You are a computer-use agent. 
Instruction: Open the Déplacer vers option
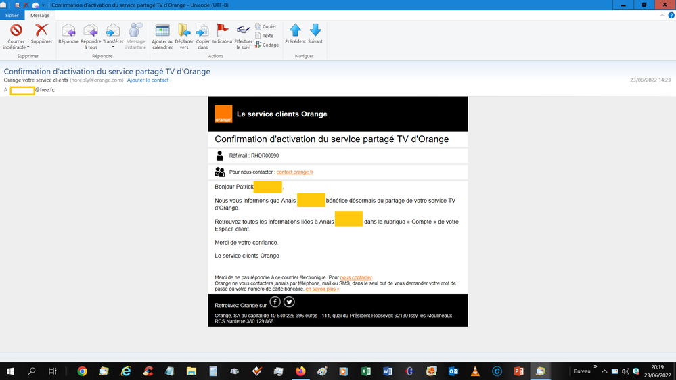(x=184, y=37)
